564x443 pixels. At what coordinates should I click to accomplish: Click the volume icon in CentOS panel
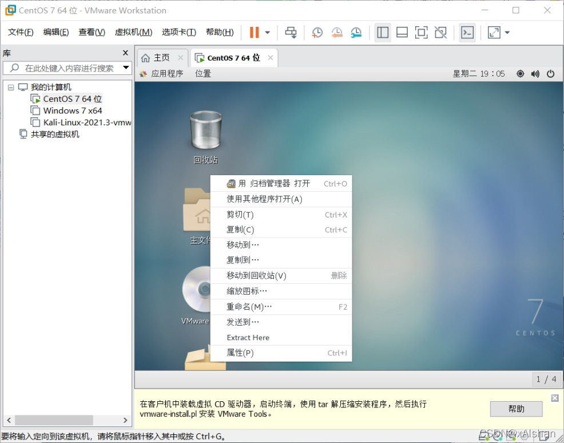[535, 74]
